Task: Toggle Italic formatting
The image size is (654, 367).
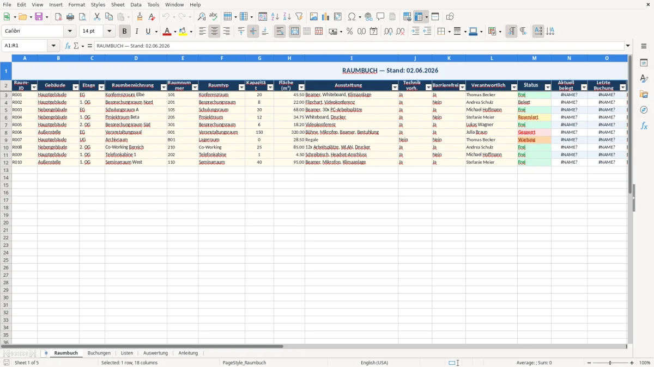Action: [136, 32]
